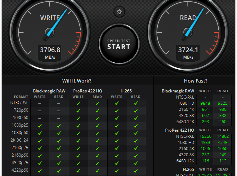Click the ProRes write checkmark for NTSC/PAL
The width and height of the screenshot is (237, 176).
pos(78,103)
